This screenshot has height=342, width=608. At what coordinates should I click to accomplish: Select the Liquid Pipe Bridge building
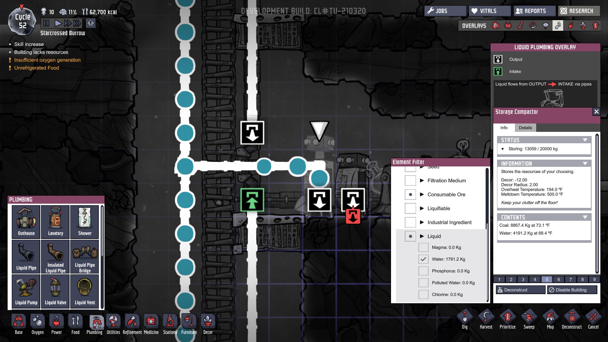(x=85, y=256)
